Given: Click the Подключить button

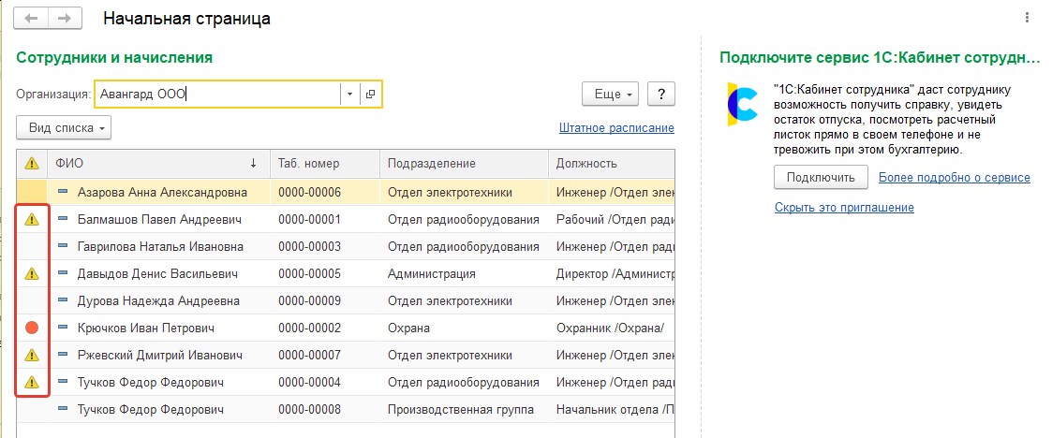Looking at the screenshot, I should pyautogui.click(x=822, y=178).
